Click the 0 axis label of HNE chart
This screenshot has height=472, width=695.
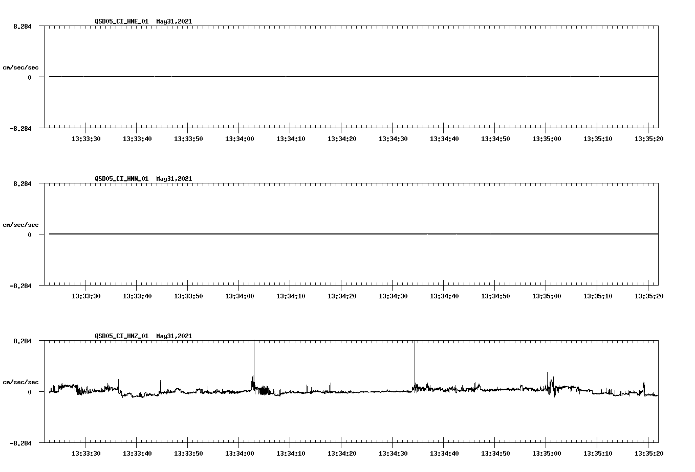30,78
